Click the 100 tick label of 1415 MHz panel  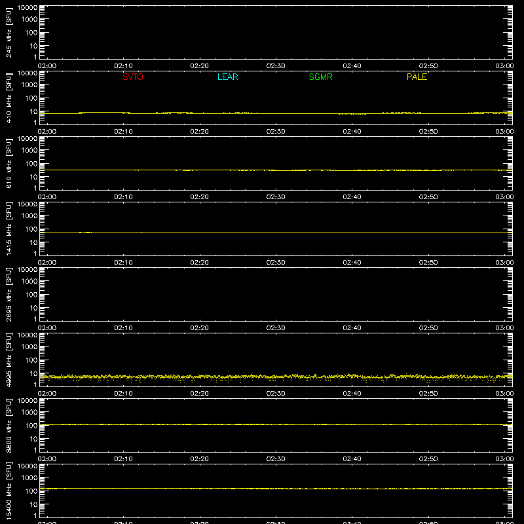[31, 229]
